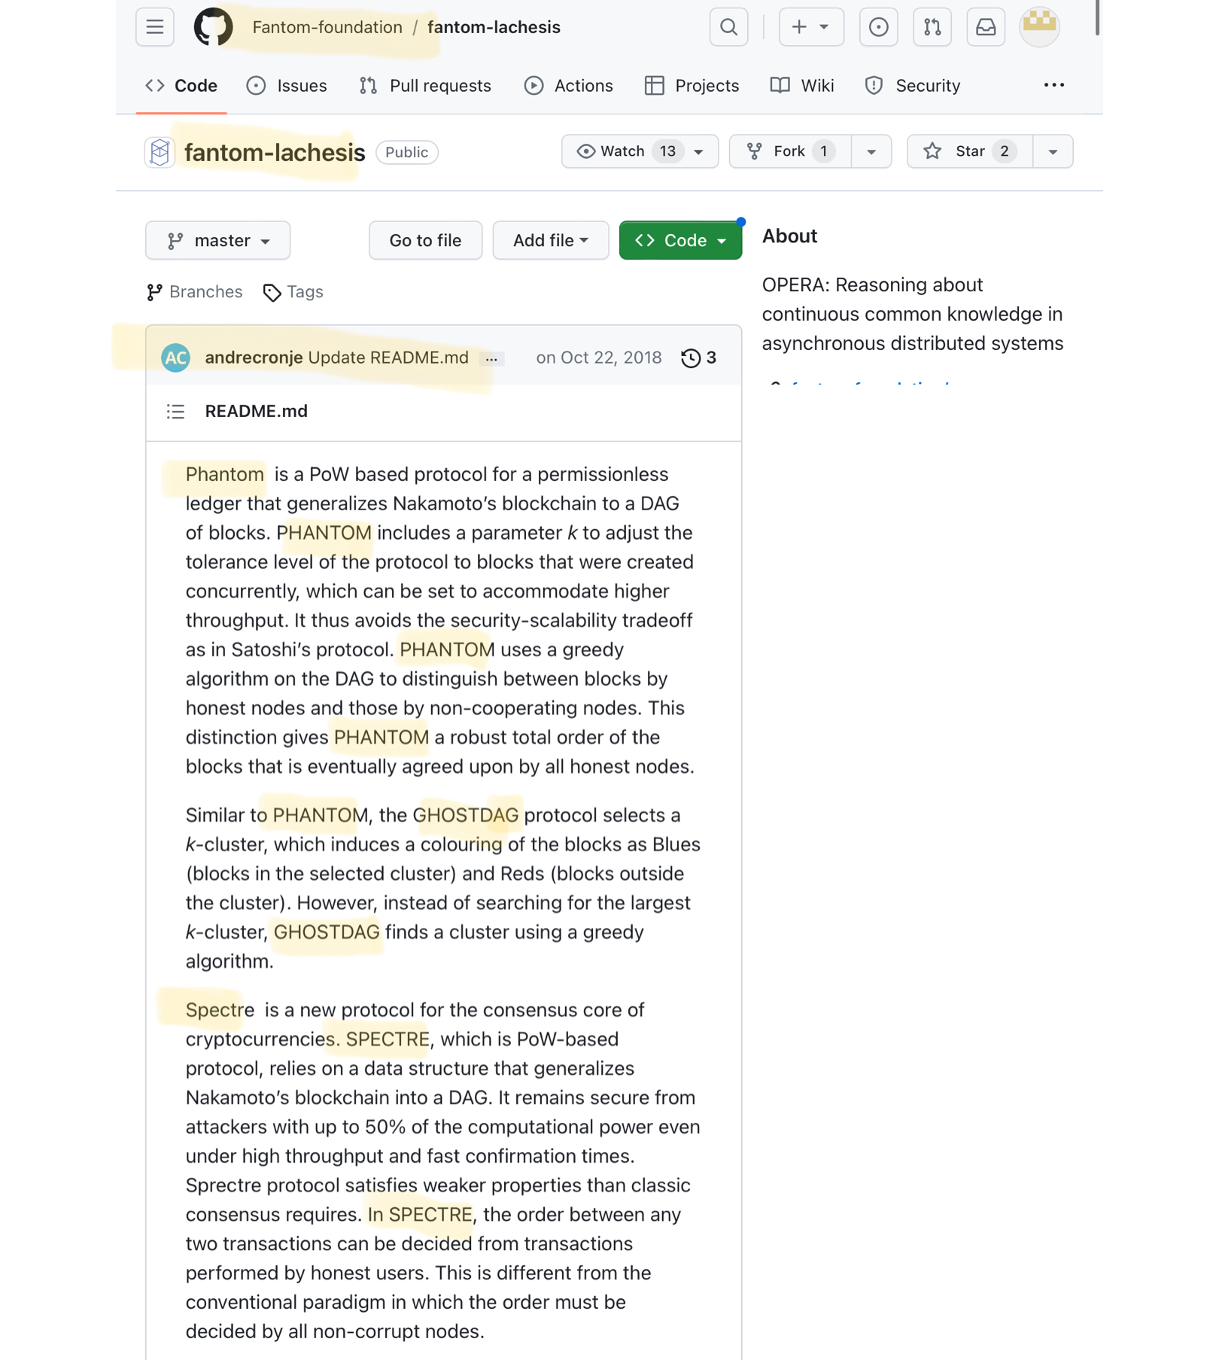1219x1360 pixels.
Task: Star the repository
Action: tap(970, 151)
